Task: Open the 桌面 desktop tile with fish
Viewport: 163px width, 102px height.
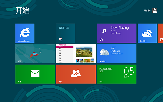Action: [x=35, y=54]
